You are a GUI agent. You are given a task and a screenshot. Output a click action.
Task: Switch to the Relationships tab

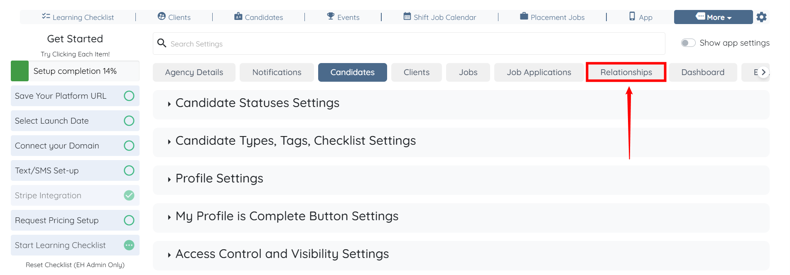626,72
